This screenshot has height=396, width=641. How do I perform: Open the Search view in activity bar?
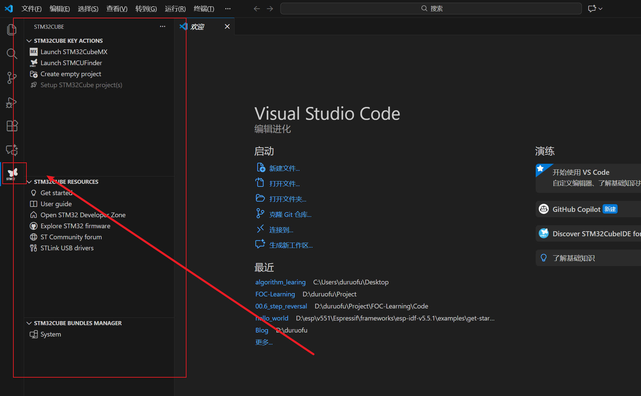tap(12, 53)
